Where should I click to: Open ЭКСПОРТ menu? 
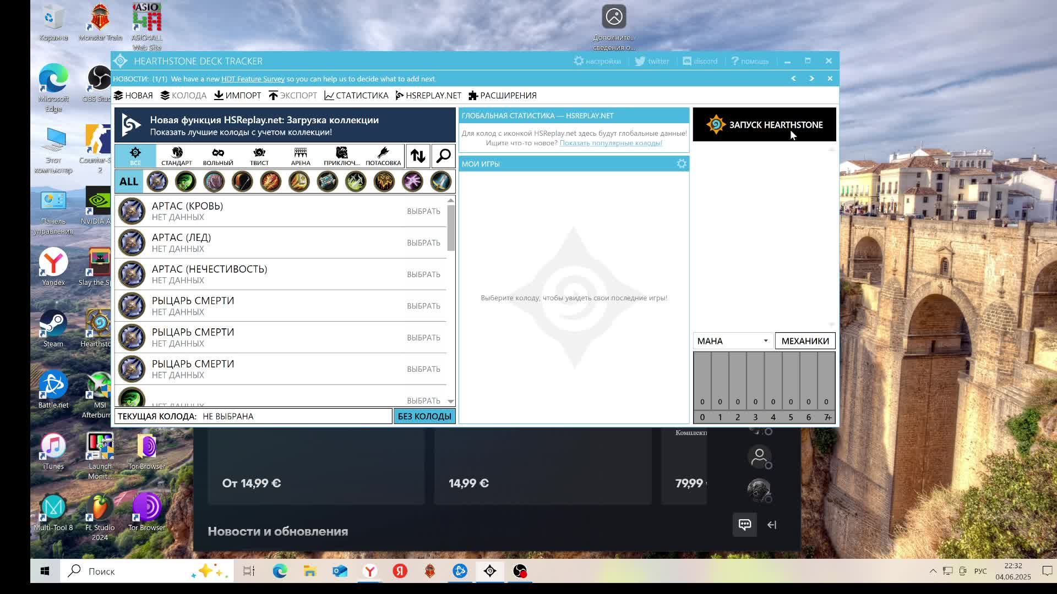tap(293, 96)
